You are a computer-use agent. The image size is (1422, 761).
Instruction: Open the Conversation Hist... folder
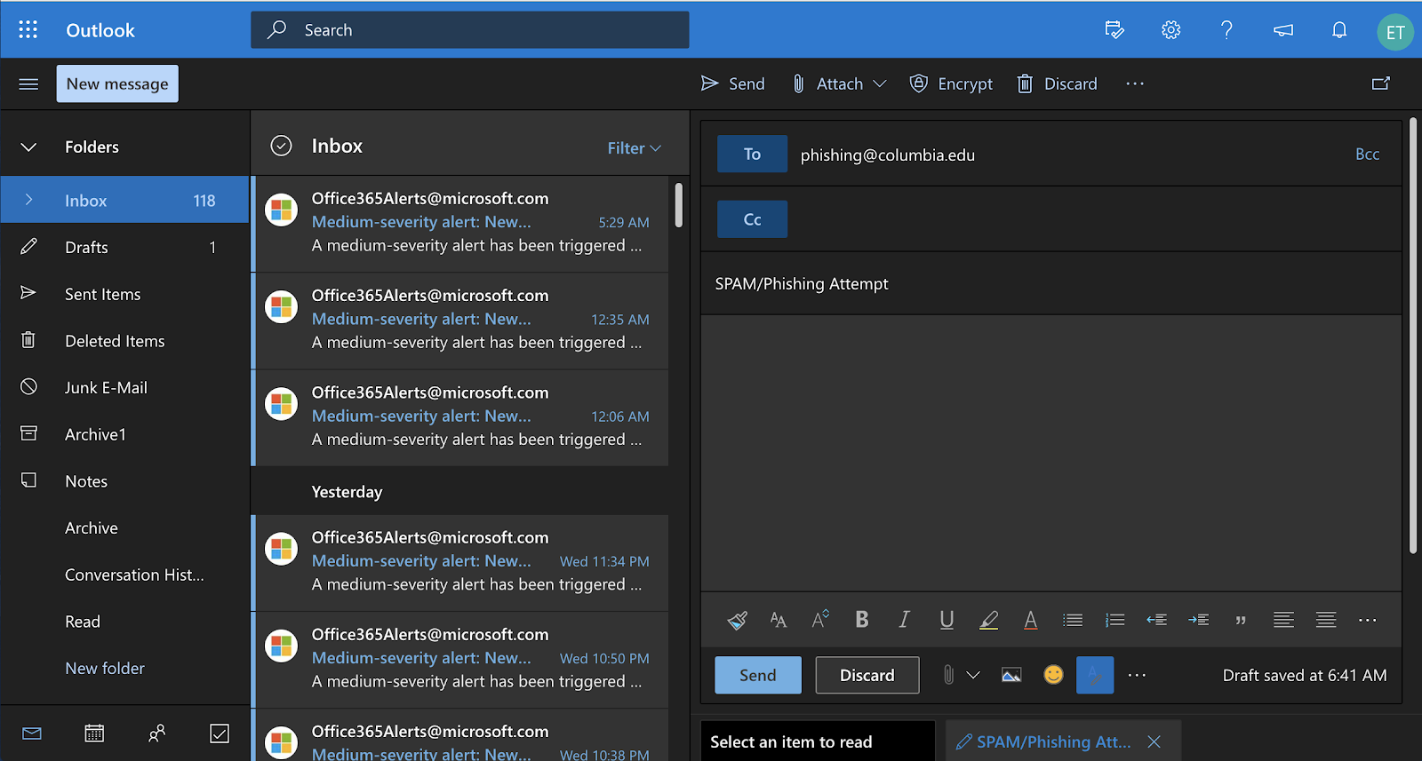click(x=124, y=575)
